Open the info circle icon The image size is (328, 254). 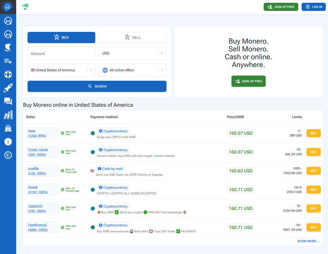8,142
